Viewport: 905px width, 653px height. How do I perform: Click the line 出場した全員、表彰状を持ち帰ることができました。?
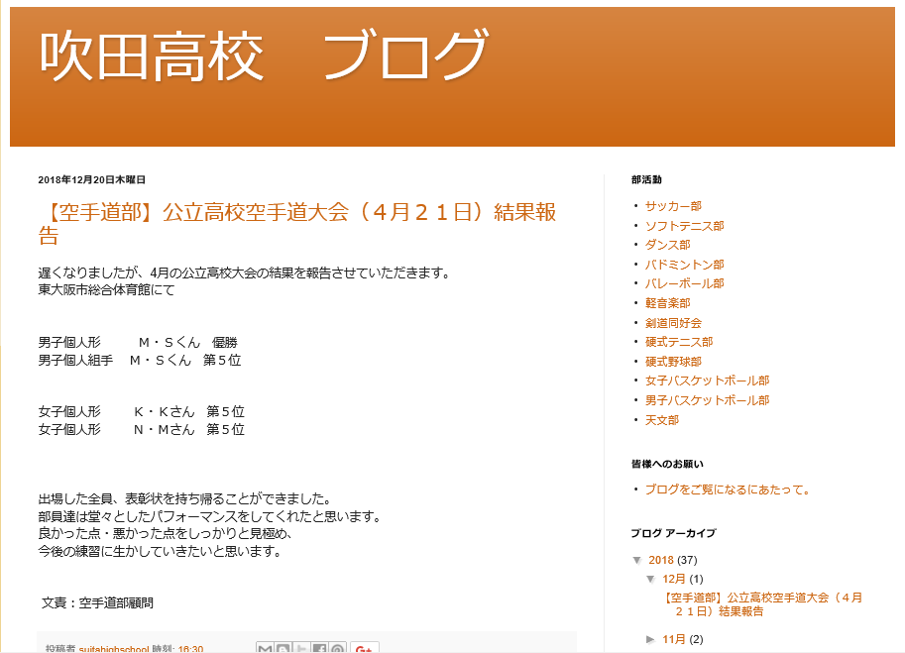[184, 499]
